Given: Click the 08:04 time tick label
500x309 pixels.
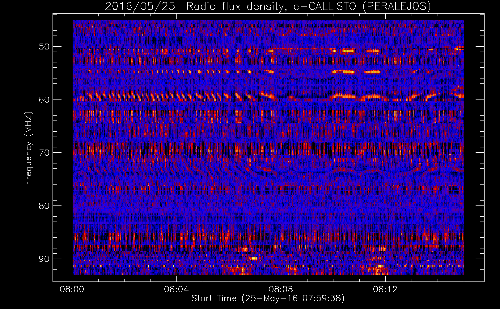Looking at the screenshot, I should click(x=176, y=290).
